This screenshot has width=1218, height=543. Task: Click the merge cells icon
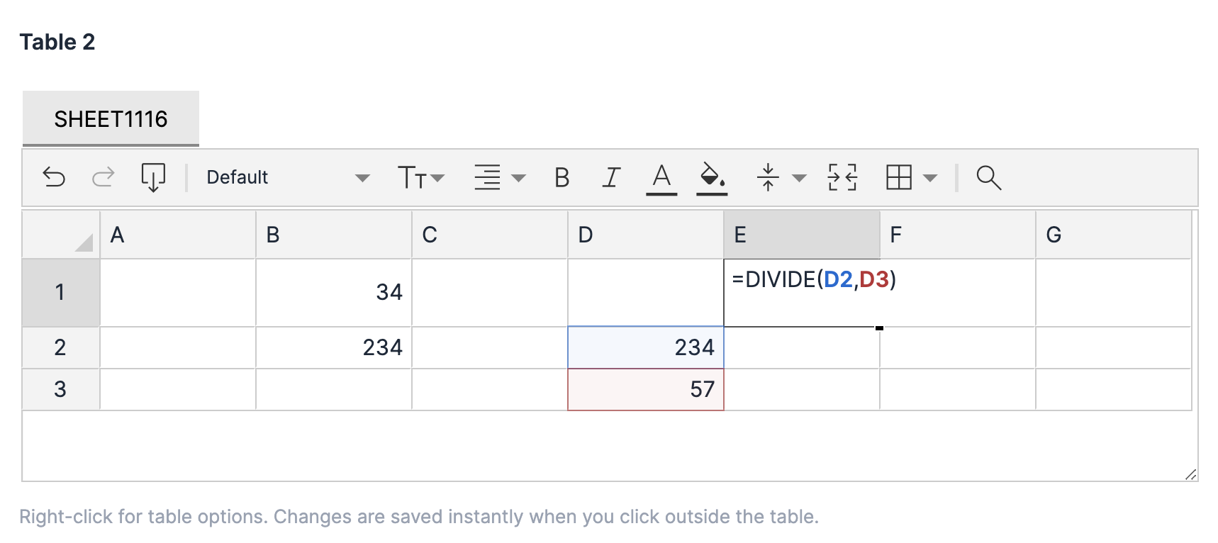(x=842, y=177)
